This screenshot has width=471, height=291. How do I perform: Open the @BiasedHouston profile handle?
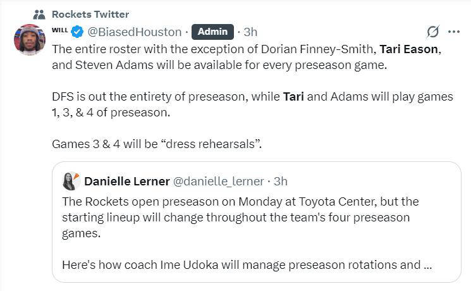(x=134, y=31)
